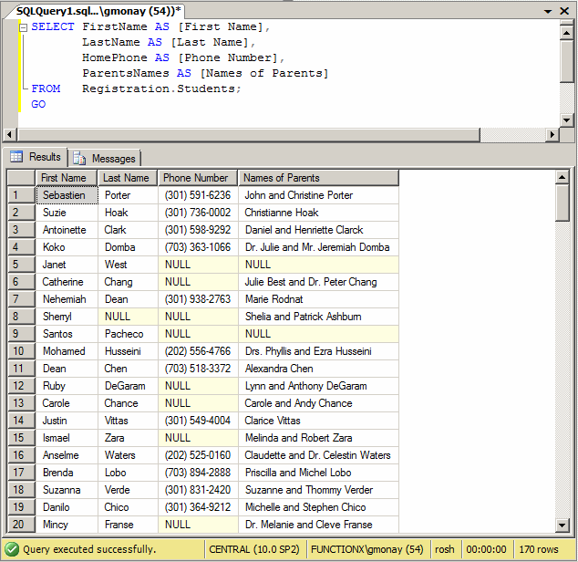Click FUNCTIONX\gmonay (54) status entry

366,549
